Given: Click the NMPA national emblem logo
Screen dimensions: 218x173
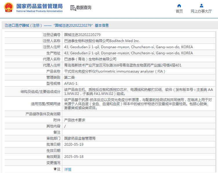Looking at the screenshot, I should tap(9, 7).
